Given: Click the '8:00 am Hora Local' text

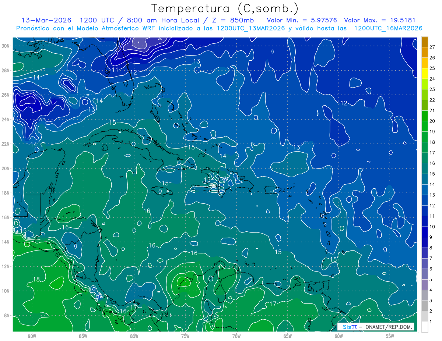Looking at the screenshot, I should 164,20.
